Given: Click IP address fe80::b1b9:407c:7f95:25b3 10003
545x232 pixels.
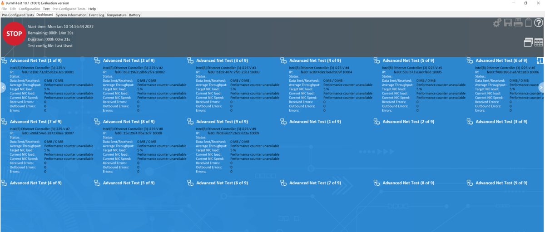Looking at the screenshot, I should click(x=233, y=72).
